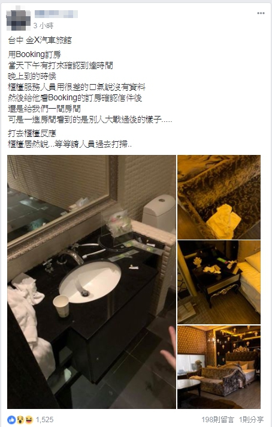Image resolution: width=272 pixels, height=427 pixels.
Task: Click the paper cup in the sink photo
Action: point(62,306)
